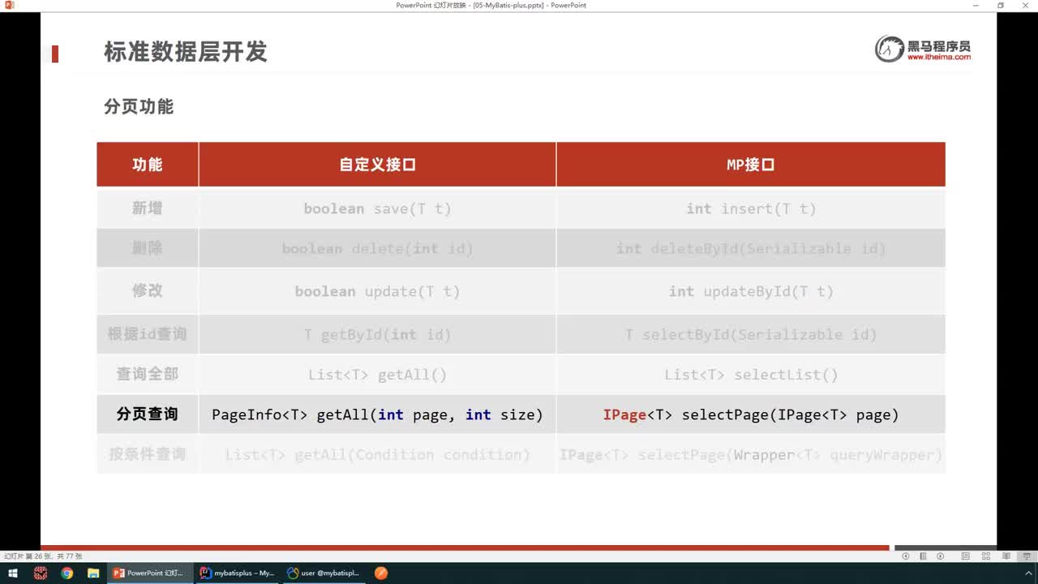
Task: Click the PowerPoint icon in title bar
Action: (9, 5)
